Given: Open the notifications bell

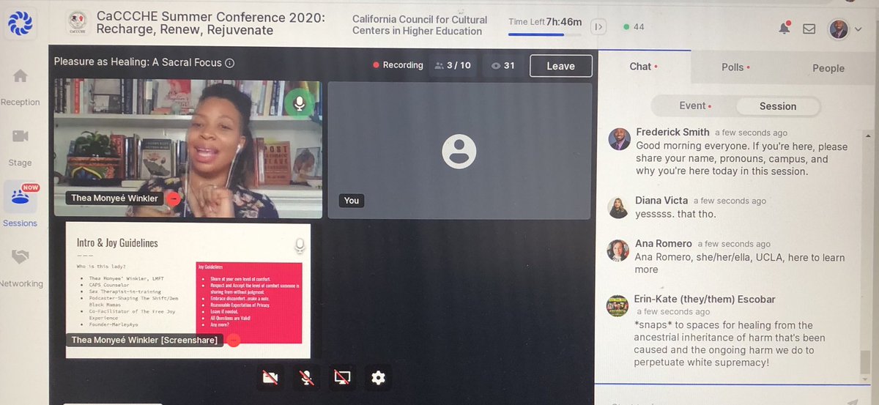Looking at the screenshot, I should click(x=785, y=29).
